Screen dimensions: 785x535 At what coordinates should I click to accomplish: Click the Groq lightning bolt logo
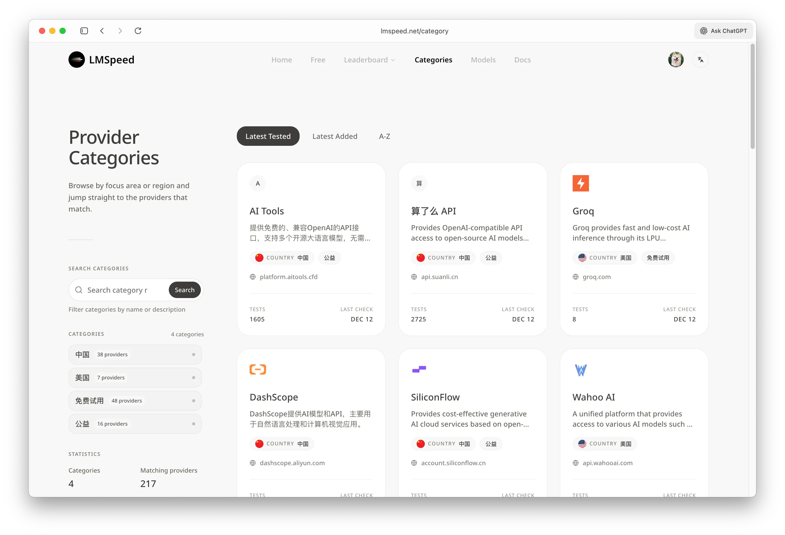click(580, 183)
